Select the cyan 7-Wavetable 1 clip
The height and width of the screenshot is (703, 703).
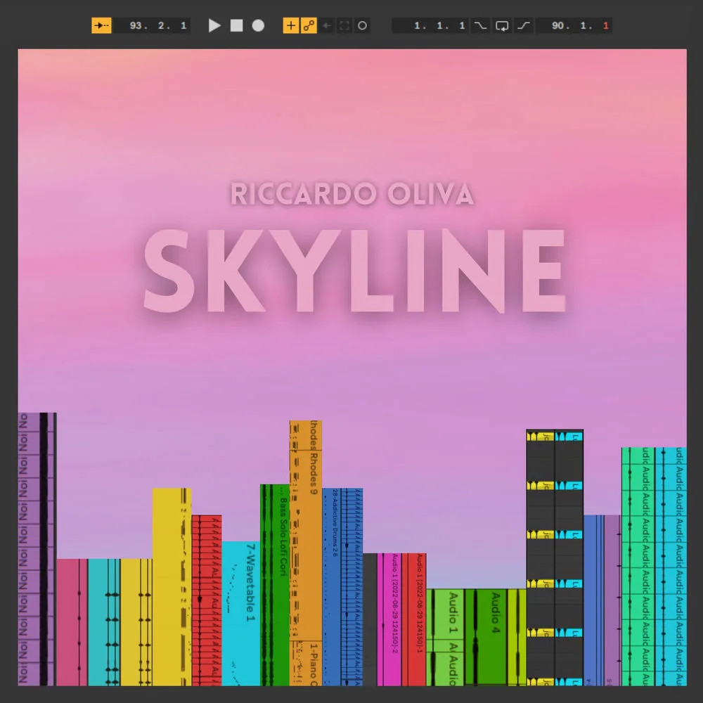coord(240,613)
